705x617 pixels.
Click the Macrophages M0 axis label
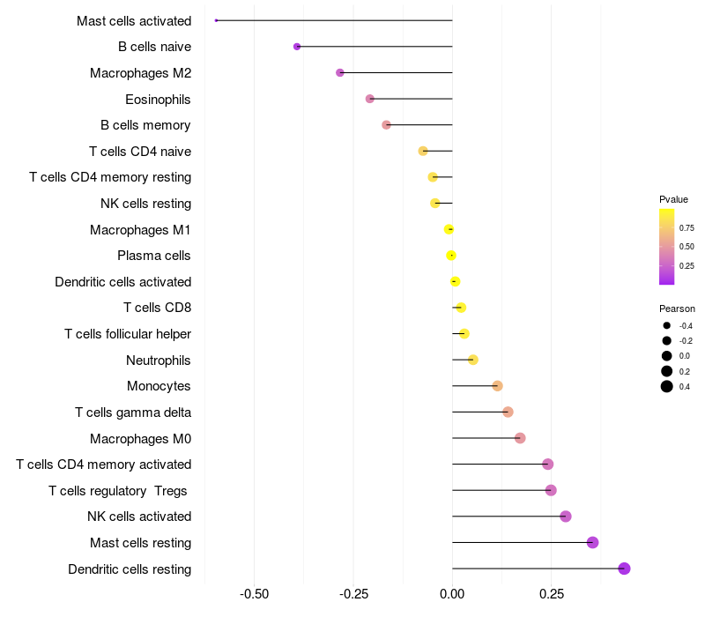pyautogui.click(x=140, y=438)
